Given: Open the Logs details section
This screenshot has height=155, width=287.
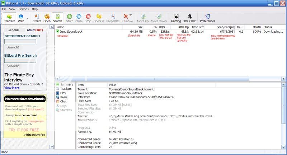Looking at the screenshot, I should tap(61, 106).
